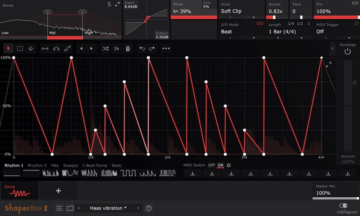Open the Length 1 Bar selector
Image resolution: width=360 pixels, height=216 pixels.
tap(282, 32)
